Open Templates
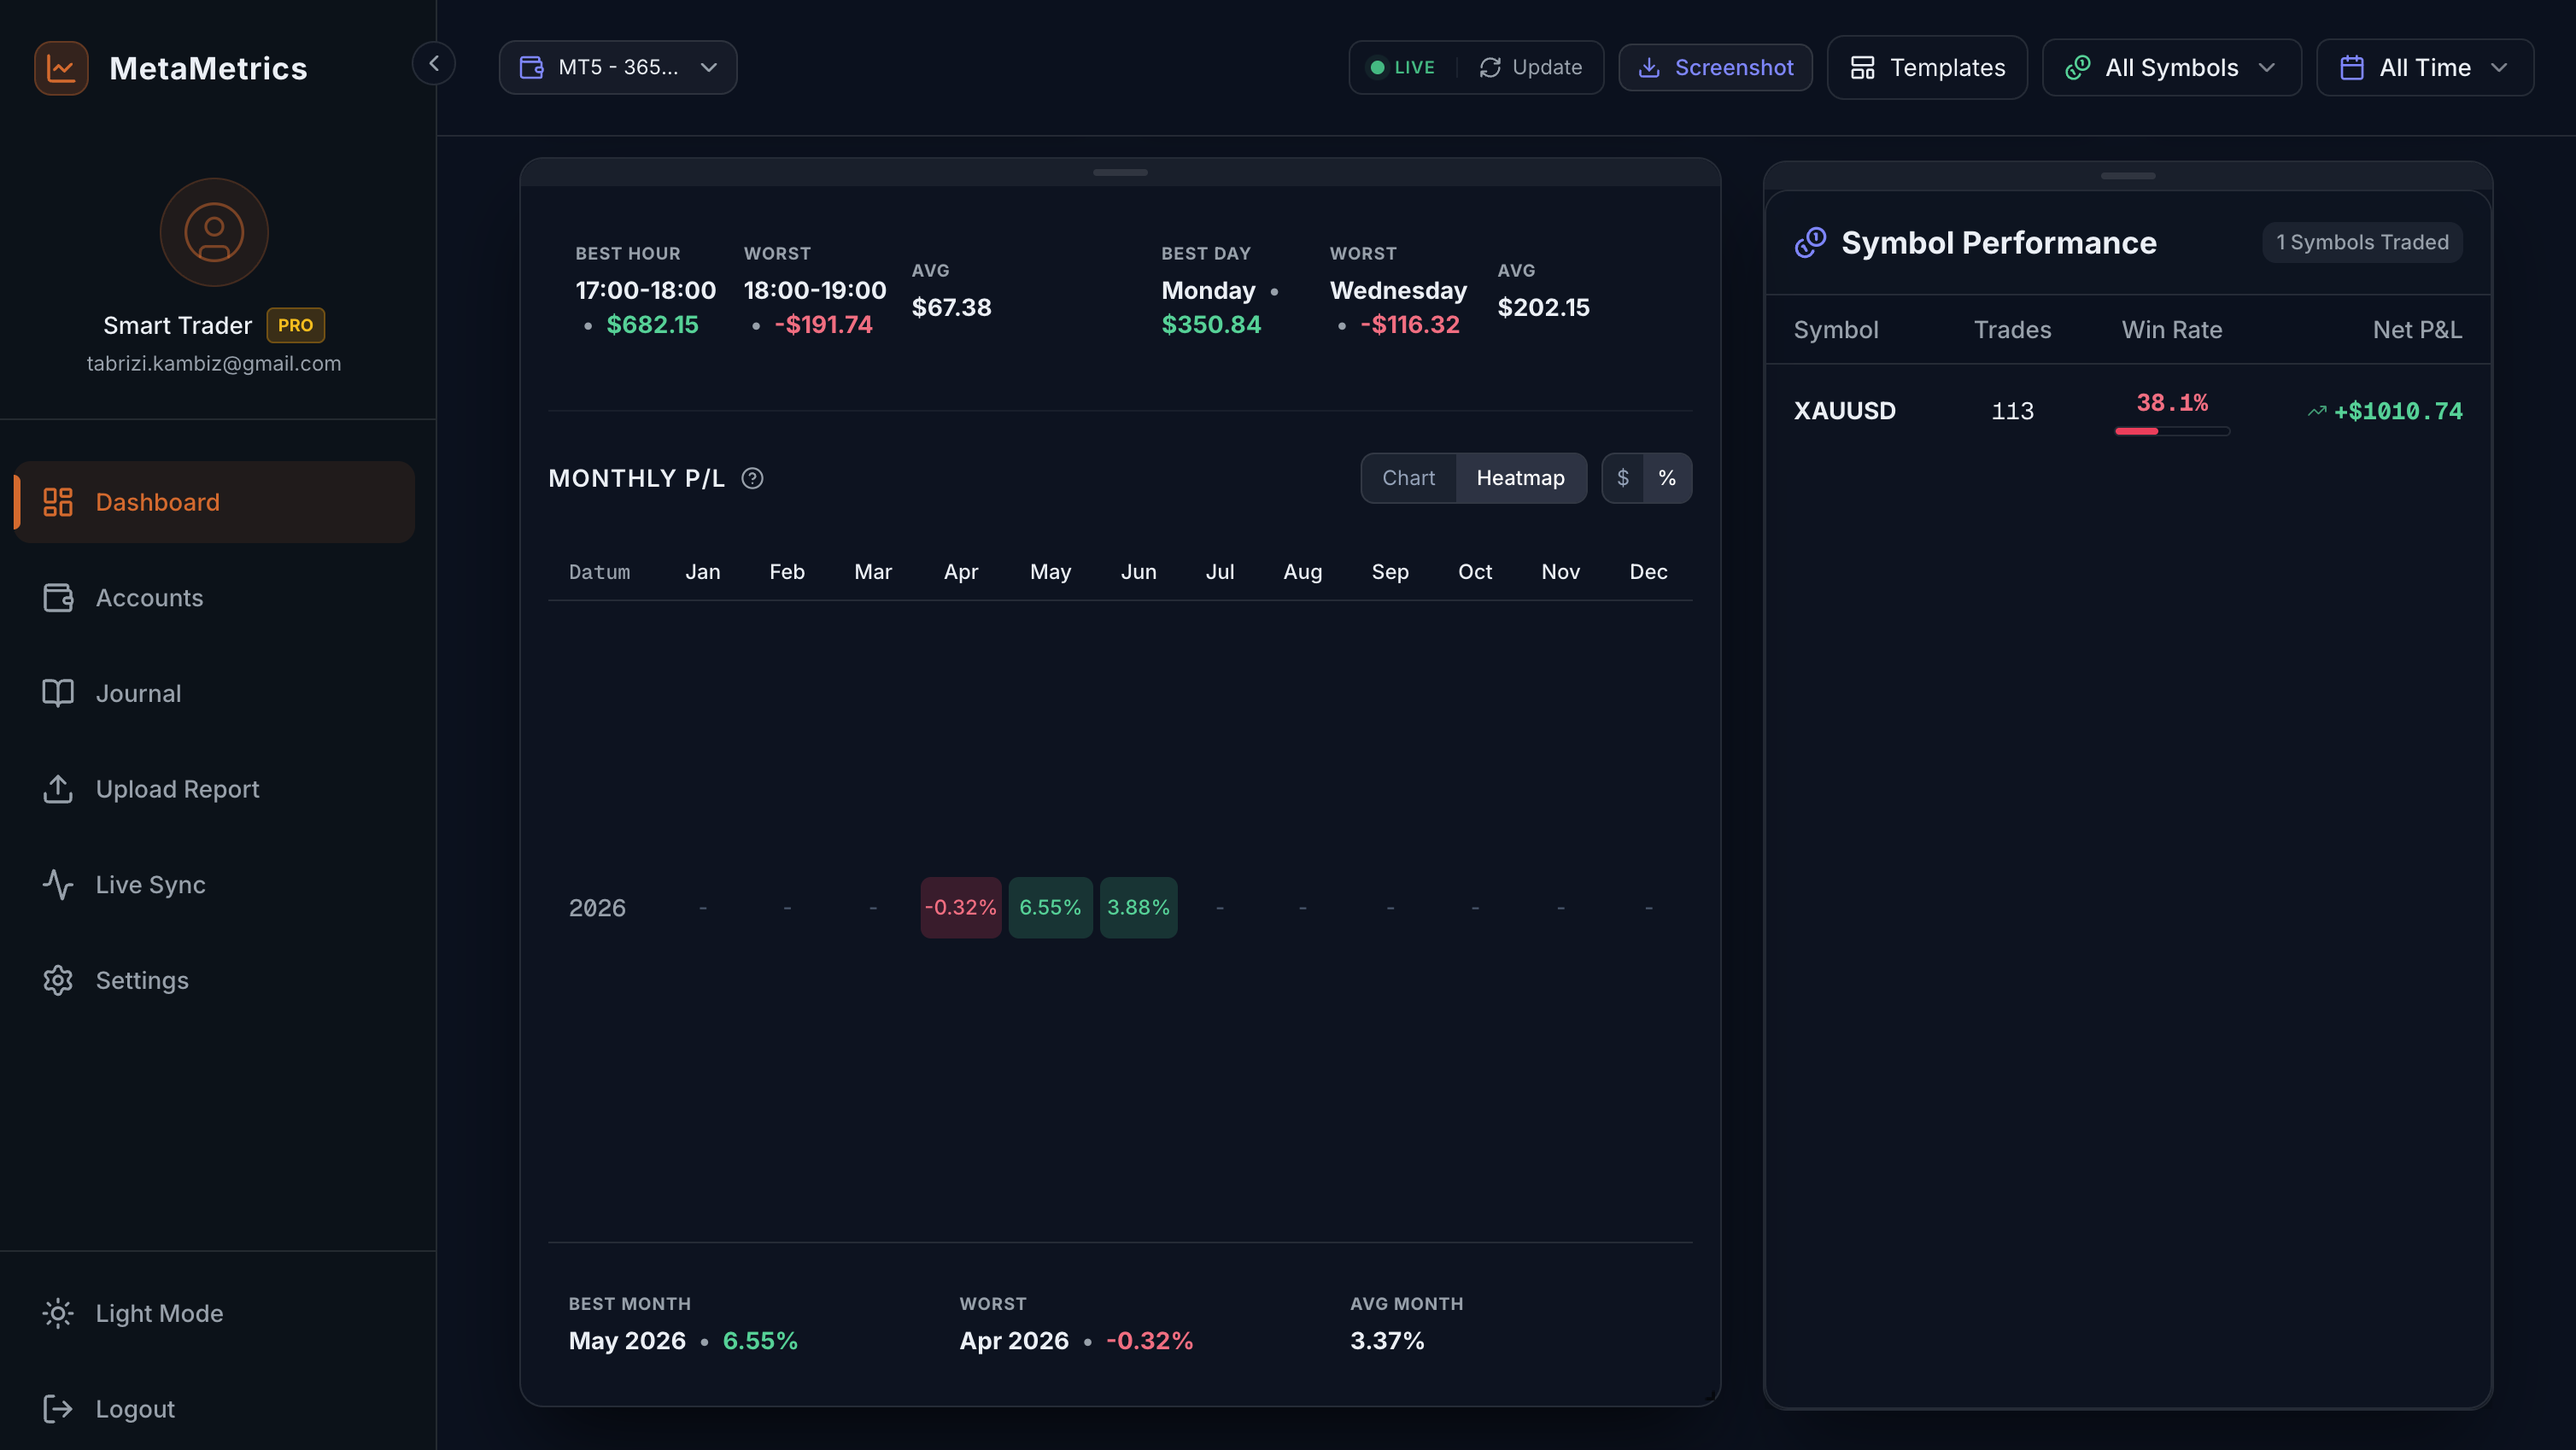The height and width of the screenshot is (1450, 2576). 1927,67
